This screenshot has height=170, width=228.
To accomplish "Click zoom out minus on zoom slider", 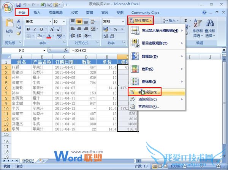I will pos(185,166).
